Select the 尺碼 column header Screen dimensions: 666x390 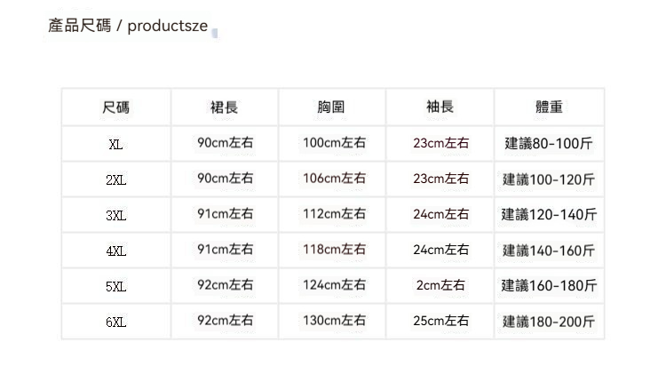coord(116,107)
